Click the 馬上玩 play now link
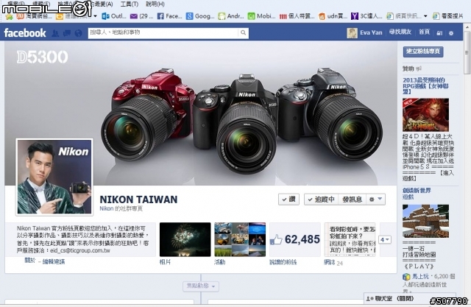Viewport: 471px width, 307px height. (x=420, y=276)
